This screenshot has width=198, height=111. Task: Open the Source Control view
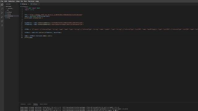pos(2,13)
